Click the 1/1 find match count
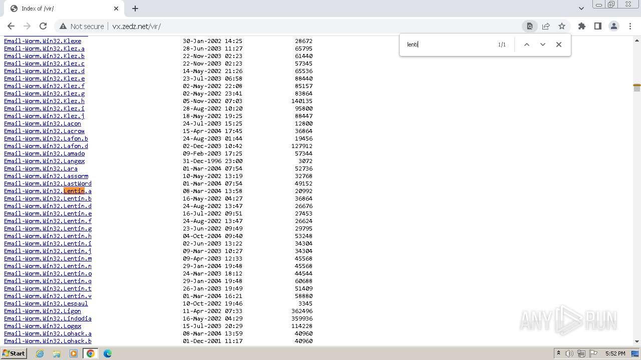The image size is (641, 360). pyautogui.click(x=502, y=44)
